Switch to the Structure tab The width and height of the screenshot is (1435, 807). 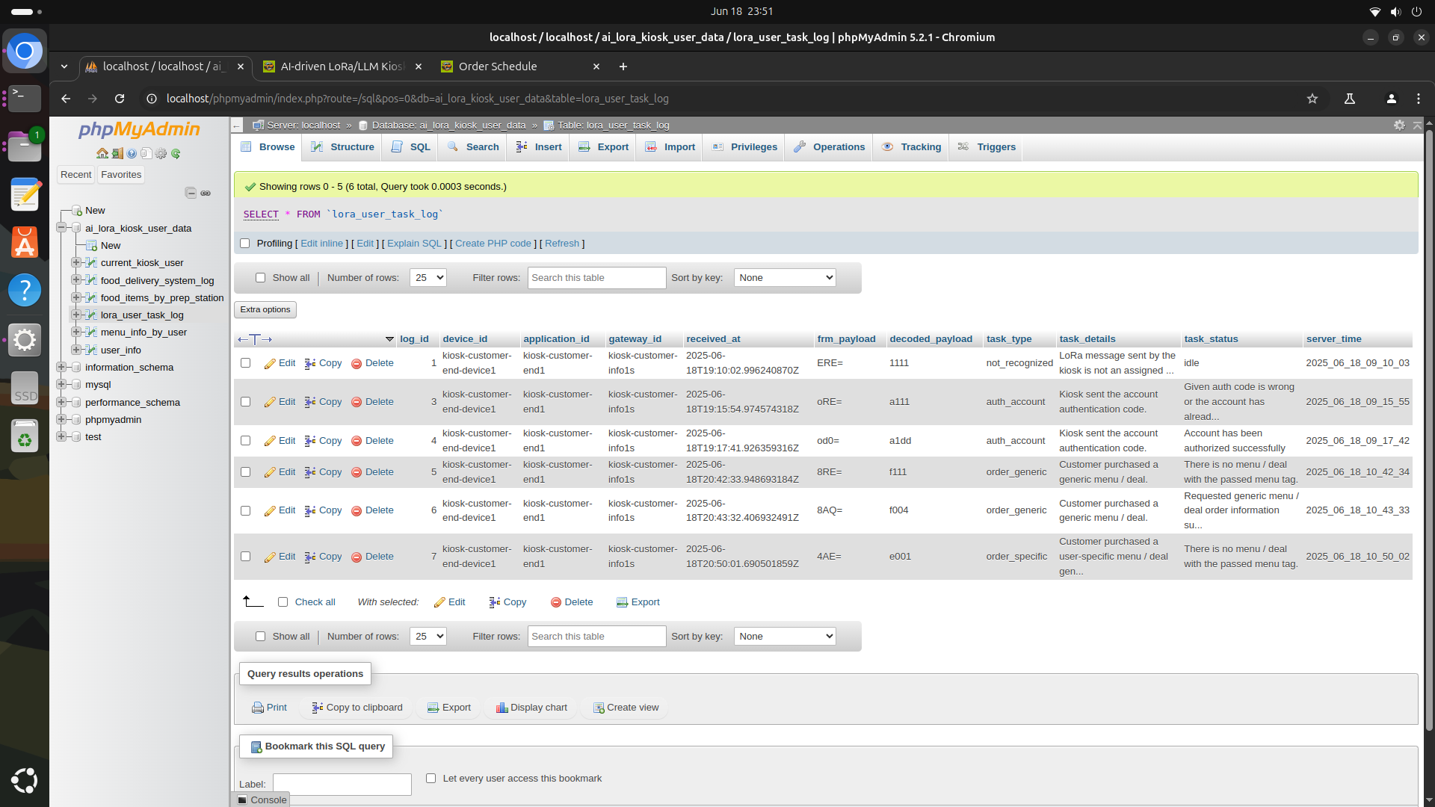tap(342, 147)
